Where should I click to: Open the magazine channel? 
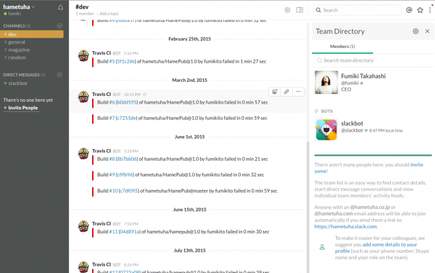click(19, 50)
